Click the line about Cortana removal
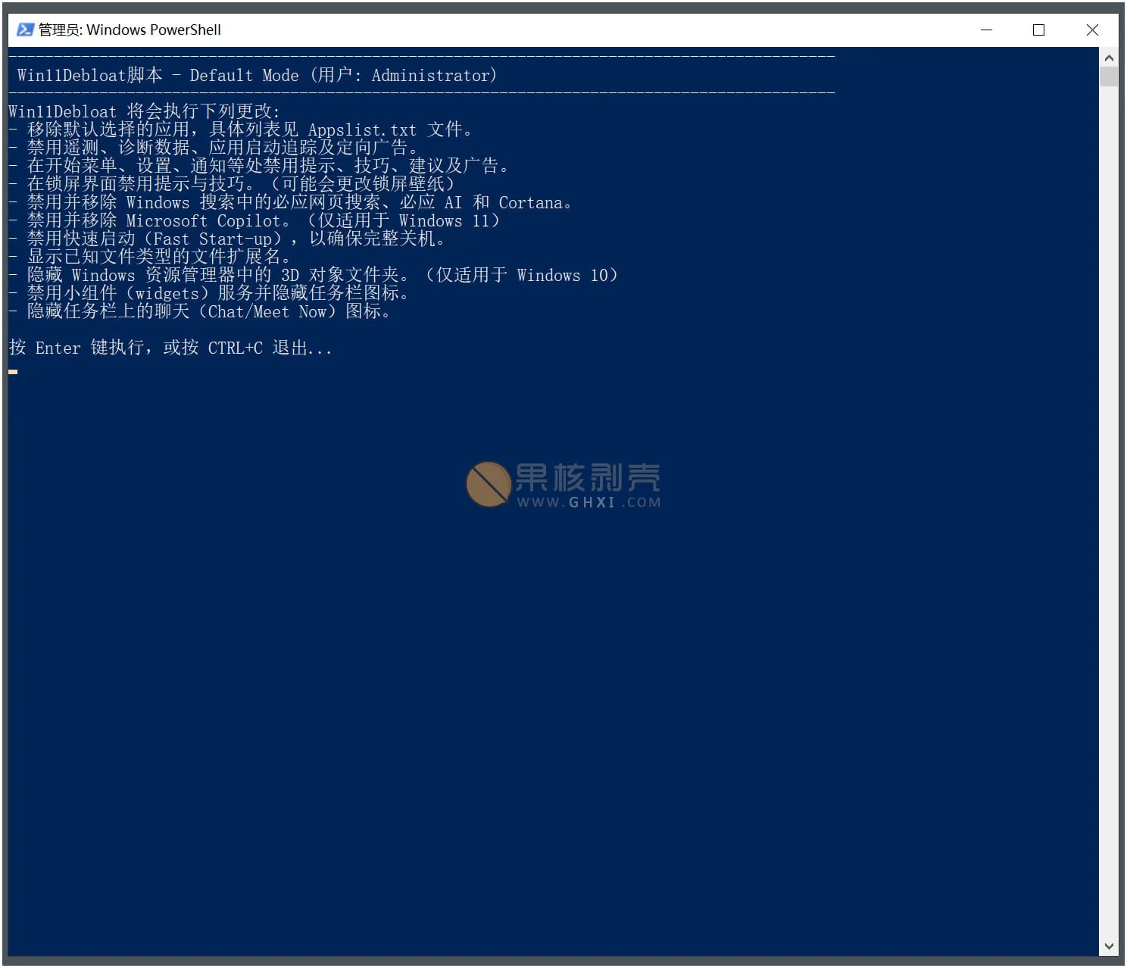 tap(290, 202)
